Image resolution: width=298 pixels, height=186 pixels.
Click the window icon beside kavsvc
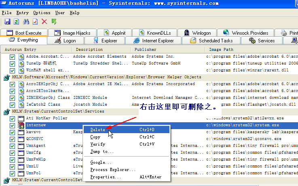(x=21, y=132)
